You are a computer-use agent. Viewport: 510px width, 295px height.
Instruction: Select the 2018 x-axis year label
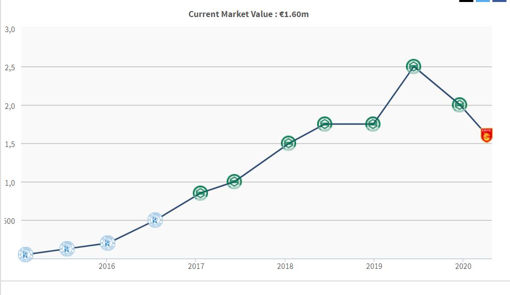tap(285, 266)
